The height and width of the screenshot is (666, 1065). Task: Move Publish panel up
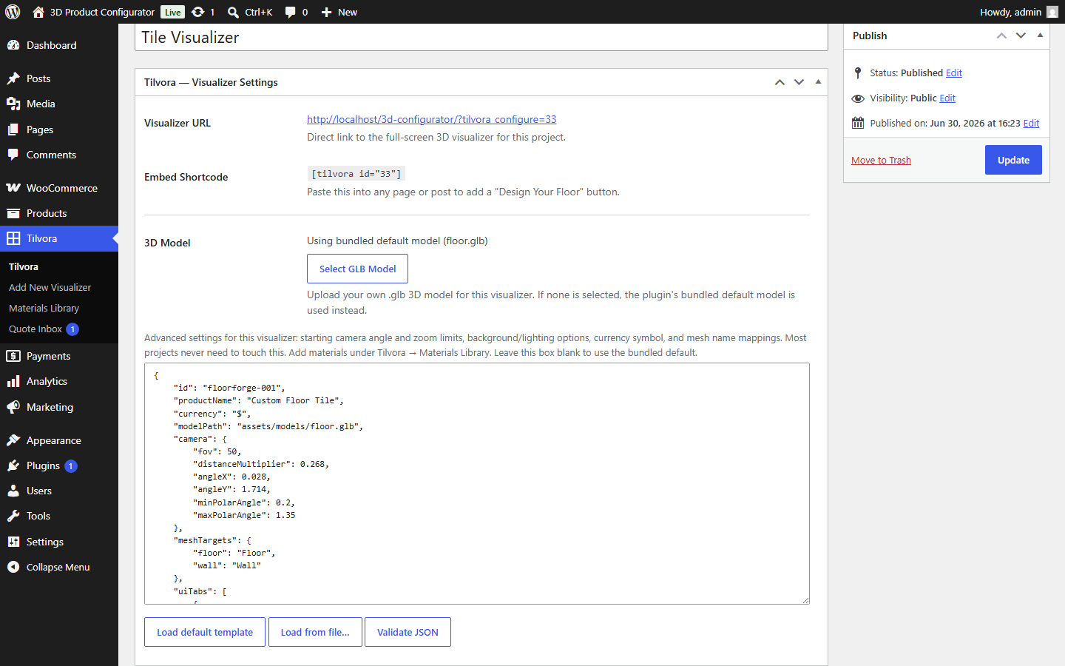(1001, 36)
